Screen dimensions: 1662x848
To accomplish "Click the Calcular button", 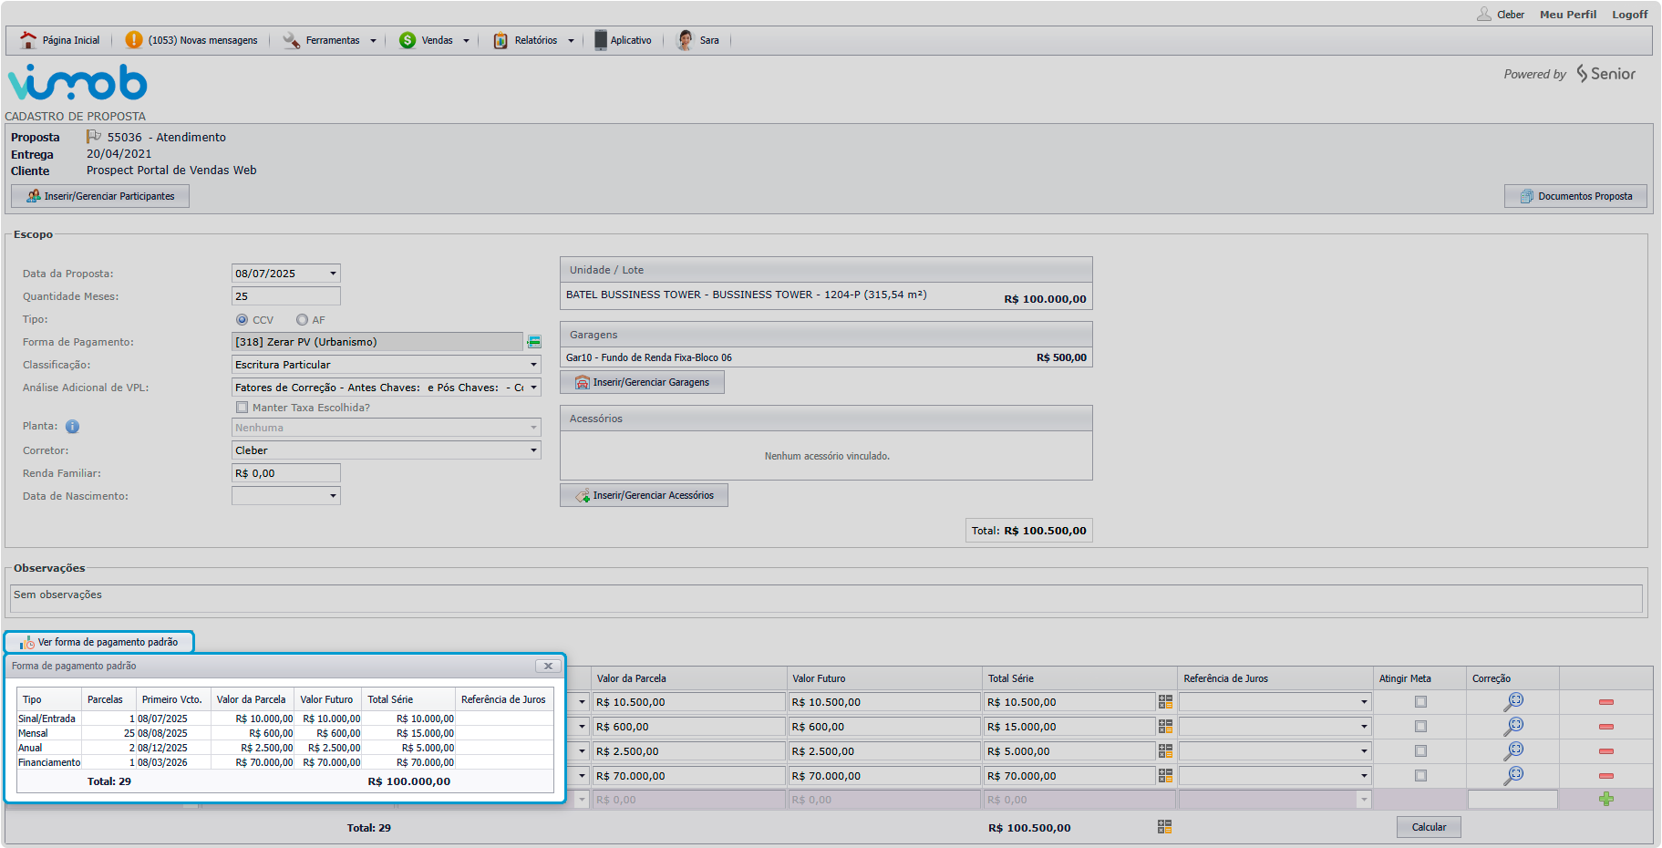I will tap(1428, 827).
